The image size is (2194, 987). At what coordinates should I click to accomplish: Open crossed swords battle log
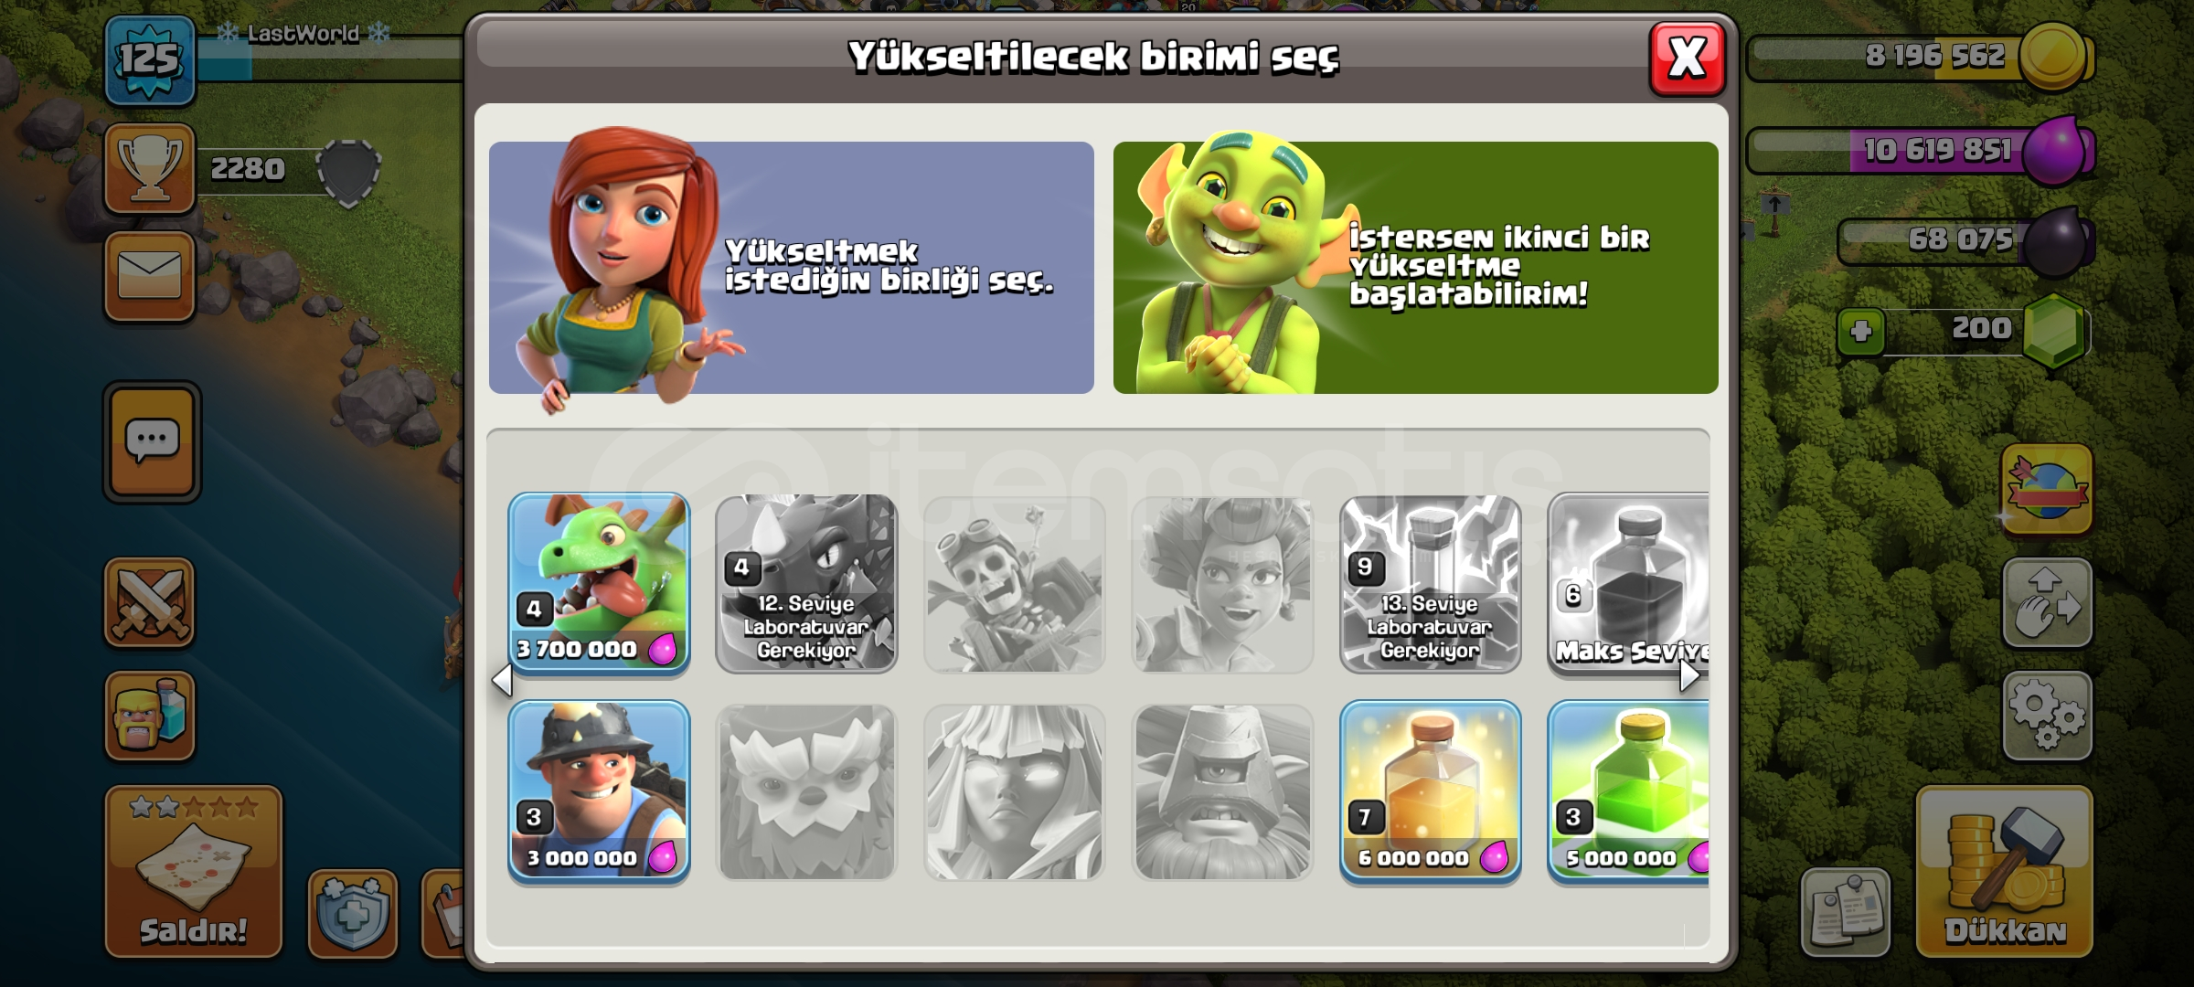(x=150, y=602)
